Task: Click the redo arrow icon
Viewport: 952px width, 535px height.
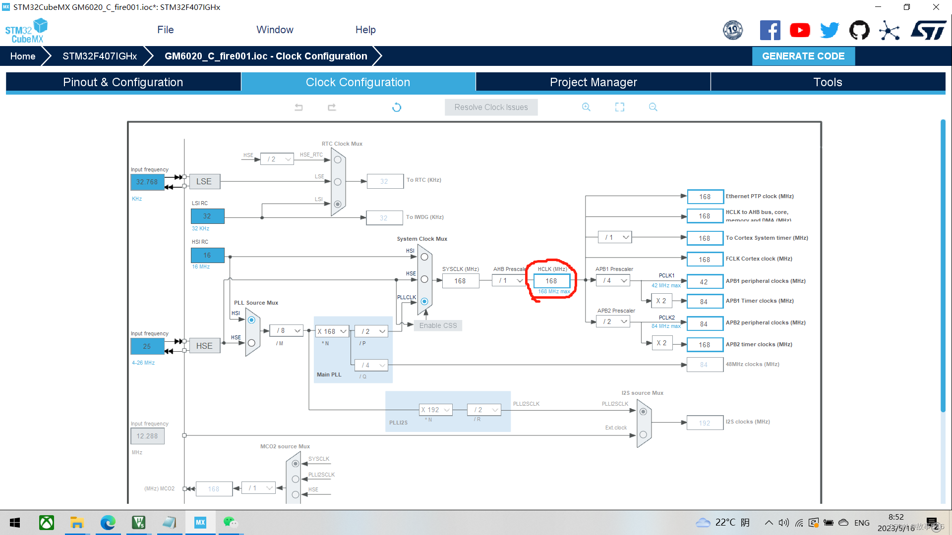Action: (x=332, y=107)
